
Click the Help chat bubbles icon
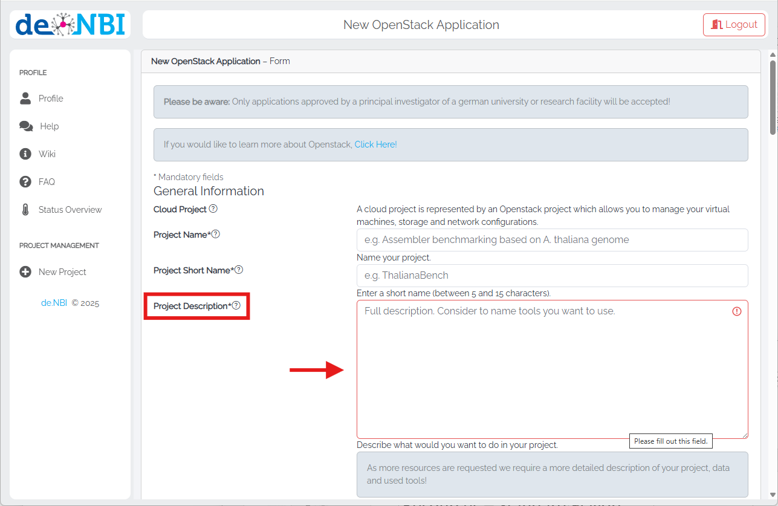click(x=26, y=126)
